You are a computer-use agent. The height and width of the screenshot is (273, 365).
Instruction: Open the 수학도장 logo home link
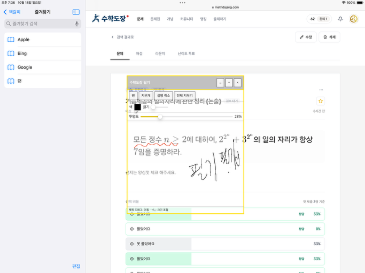click(x=110, y=18)
